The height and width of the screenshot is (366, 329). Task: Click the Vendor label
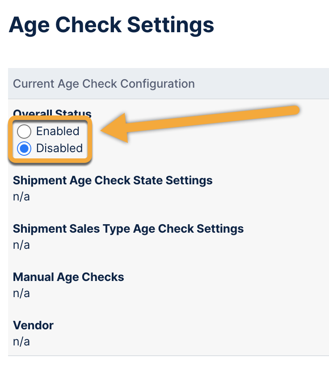coord(33,325)
